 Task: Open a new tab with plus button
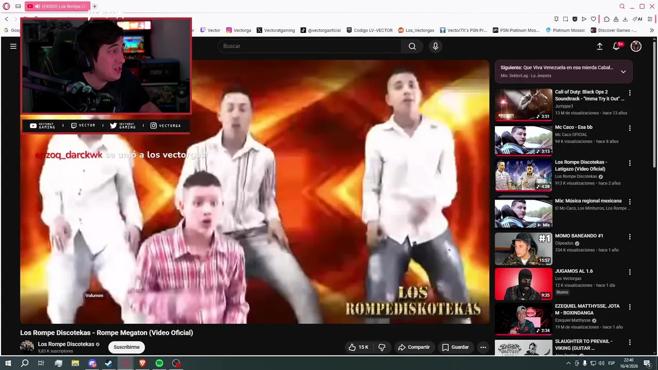click(95, 6)
